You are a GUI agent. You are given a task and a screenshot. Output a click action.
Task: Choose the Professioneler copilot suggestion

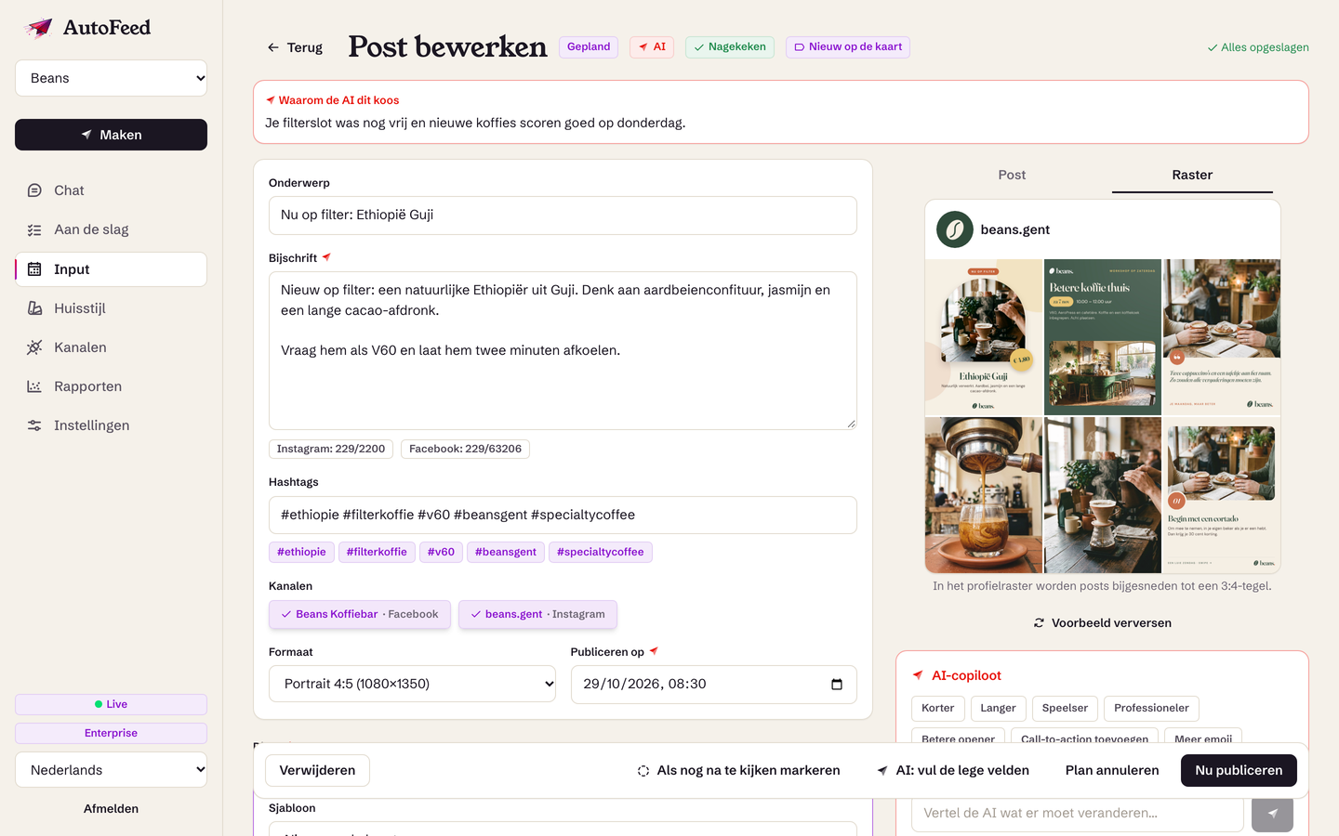(x=1151, y=709)
